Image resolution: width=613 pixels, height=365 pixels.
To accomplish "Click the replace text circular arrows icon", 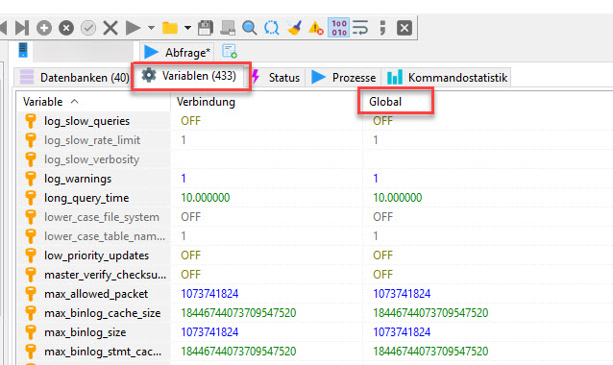I will click(x=271, y=28).
